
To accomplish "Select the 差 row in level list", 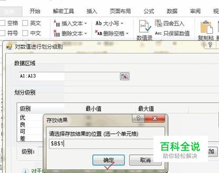I will coord(23,138).
